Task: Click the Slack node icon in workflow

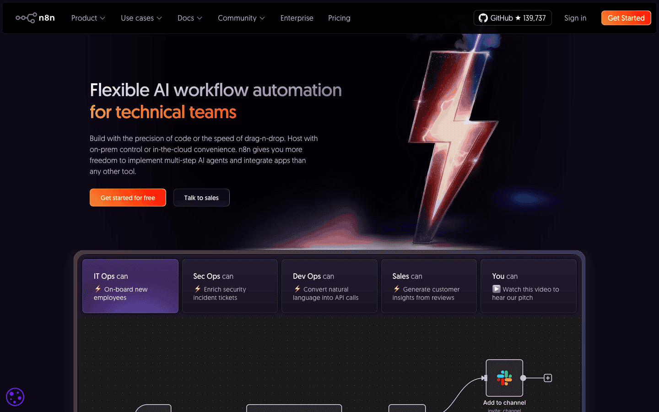Action: pyautogui.click(x=504, y=378)
